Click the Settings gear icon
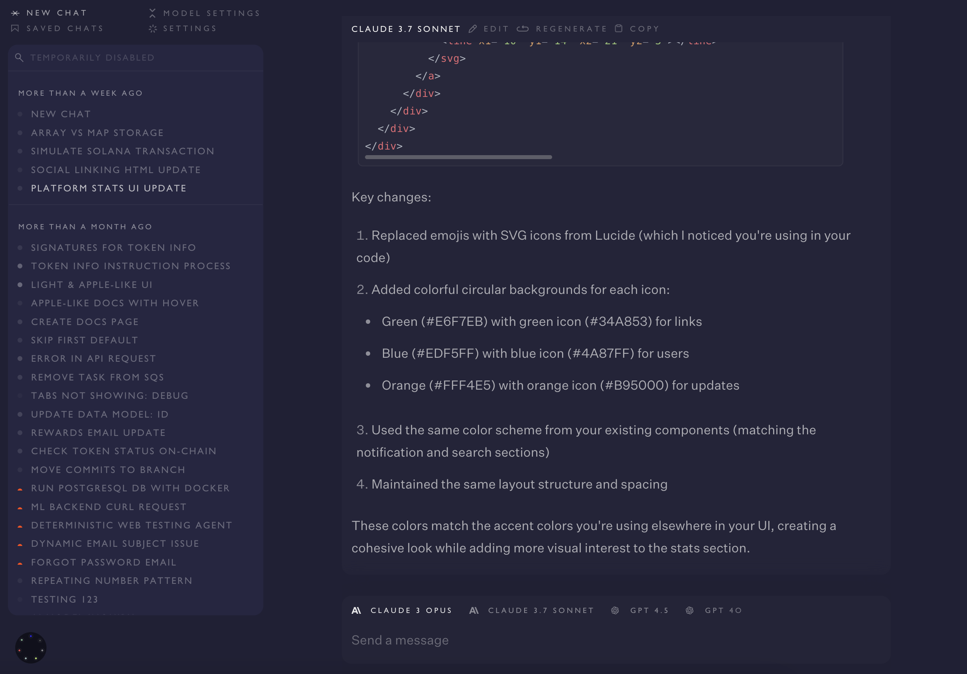Image resolution: width=967 pixels, height=674 pixels. [x=152, y=29]
